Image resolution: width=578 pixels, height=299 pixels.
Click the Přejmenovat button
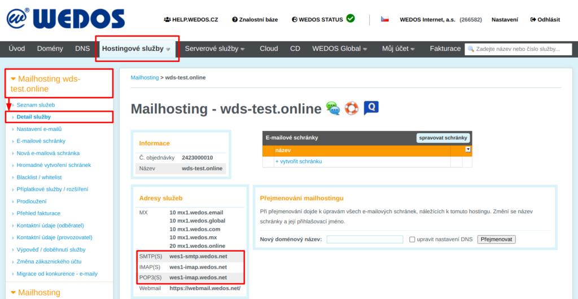tap(497, 239)
